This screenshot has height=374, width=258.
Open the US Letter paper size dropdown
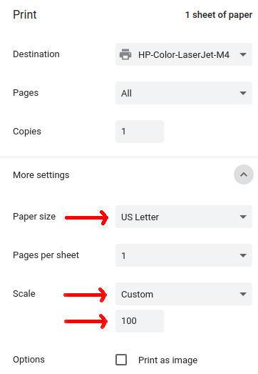point(184,217)
